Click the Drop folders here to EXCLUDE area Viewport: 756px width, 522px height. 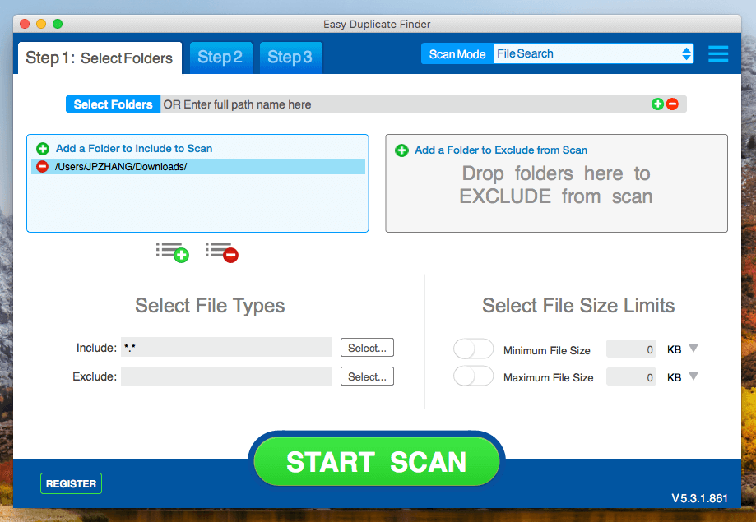click(x=556, y=185)
